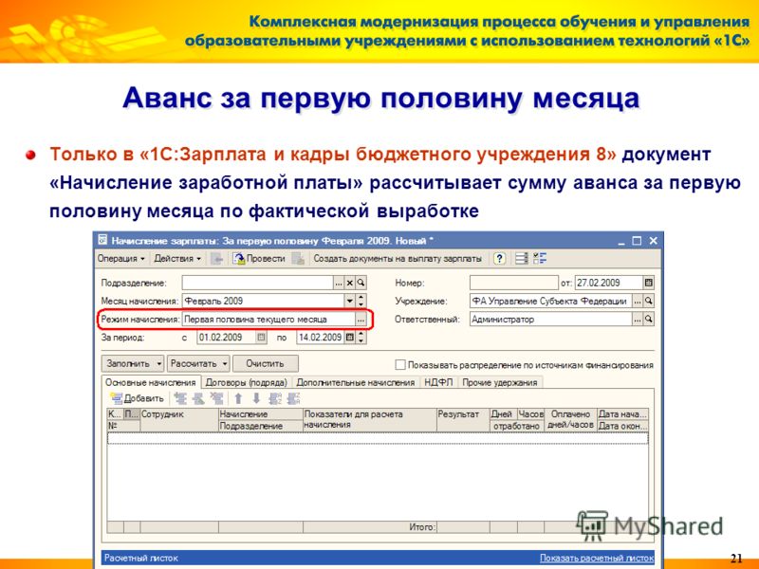
Task: Enable Показывать распределение по источникам финансирования
Action: pos(400,364)
